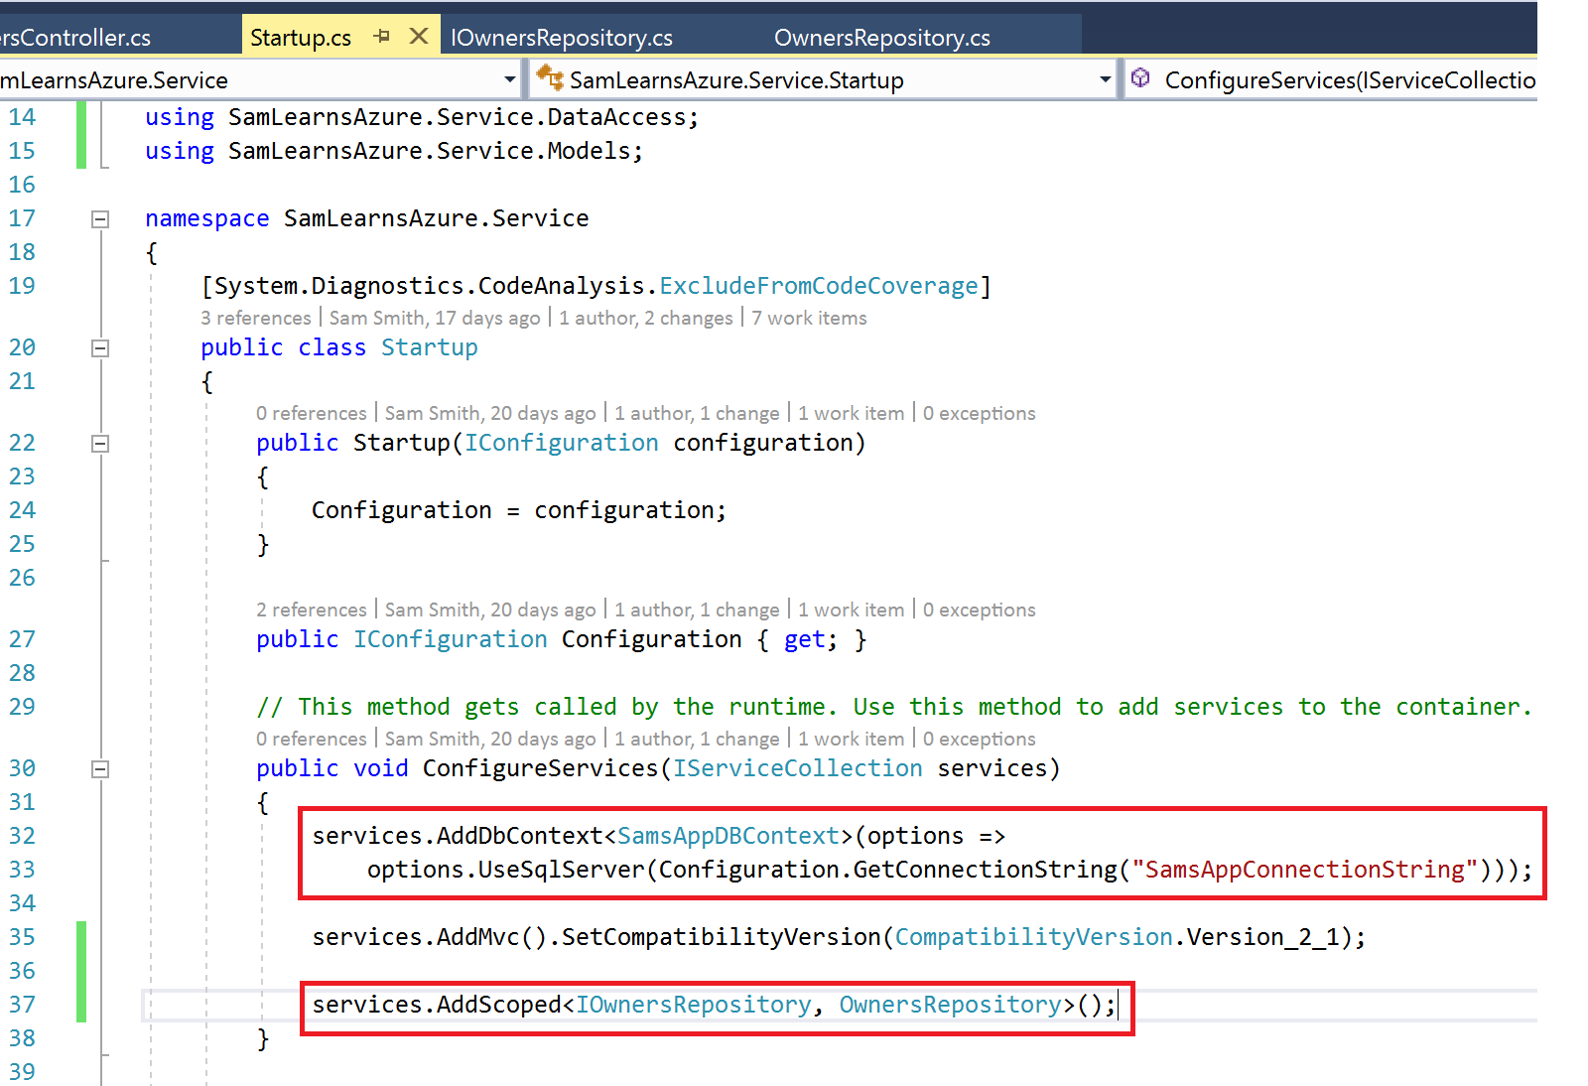Pin the Startup.cs tab
This screenshot has width=1588, height=1086.
pyautogui.click(x=382, y=37)
